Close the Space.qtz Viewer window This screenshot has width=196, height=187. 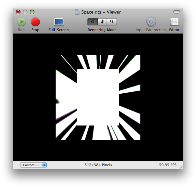(18, 12)
